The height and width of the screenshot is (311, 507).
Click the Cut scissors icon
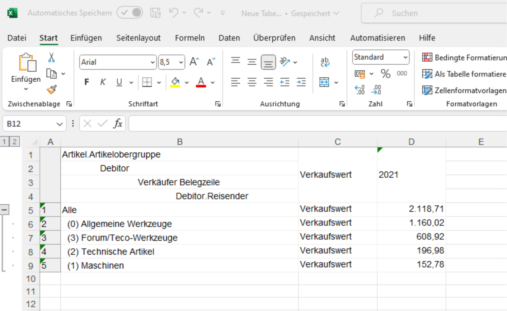coord(51,57)
